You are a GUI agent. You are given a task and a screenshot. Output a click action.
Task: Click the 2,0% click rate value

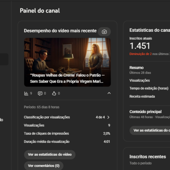(x=107, y=134)
